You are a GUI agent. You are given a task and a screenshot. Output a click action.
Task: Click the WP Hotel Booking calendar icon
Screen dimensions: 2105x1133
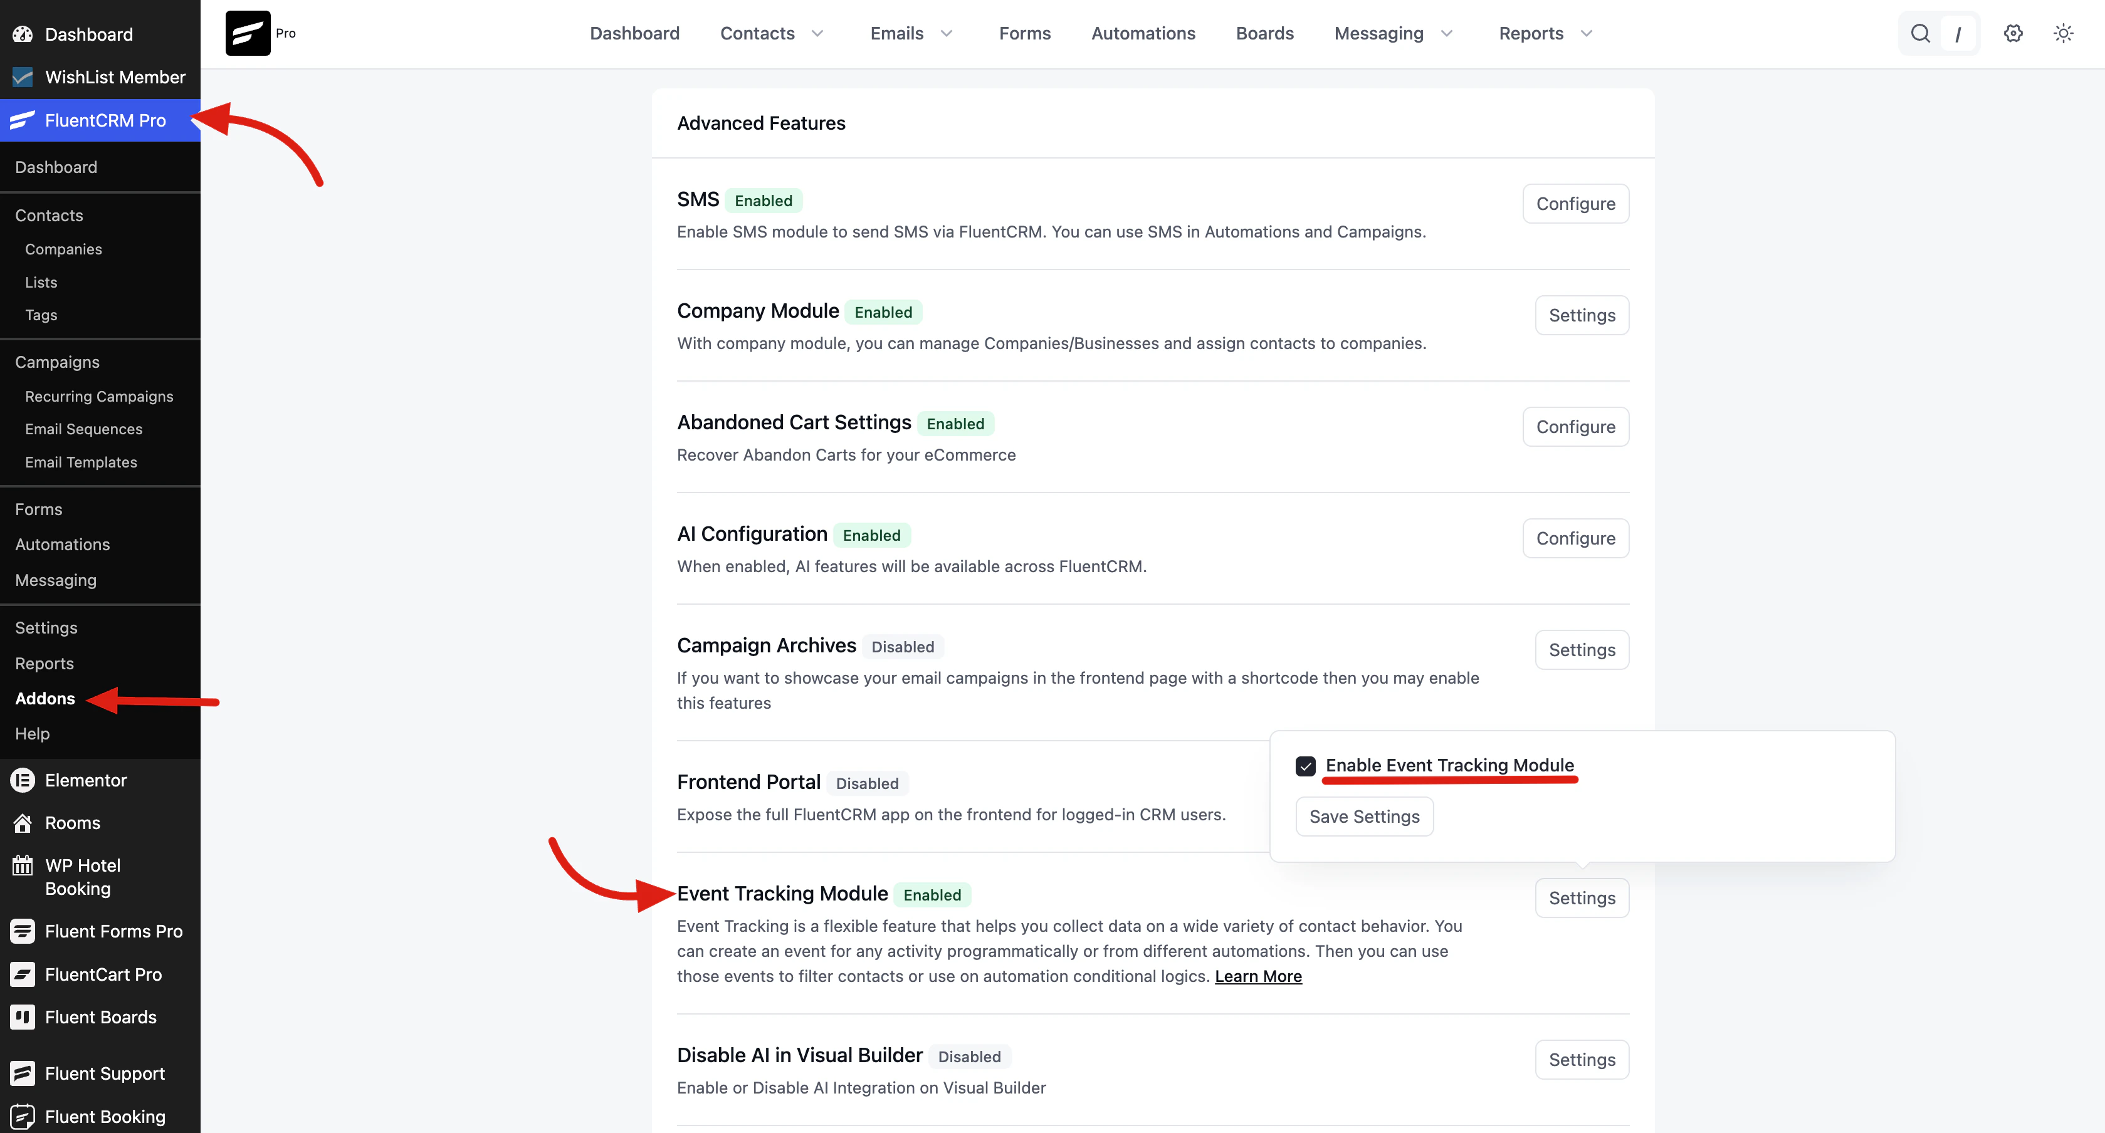coord(23,865)
